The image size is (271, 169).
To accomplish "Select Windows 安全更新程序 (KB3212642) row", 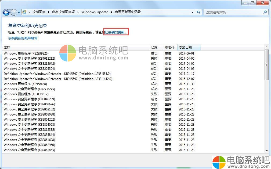I will [x=133, y=63].
